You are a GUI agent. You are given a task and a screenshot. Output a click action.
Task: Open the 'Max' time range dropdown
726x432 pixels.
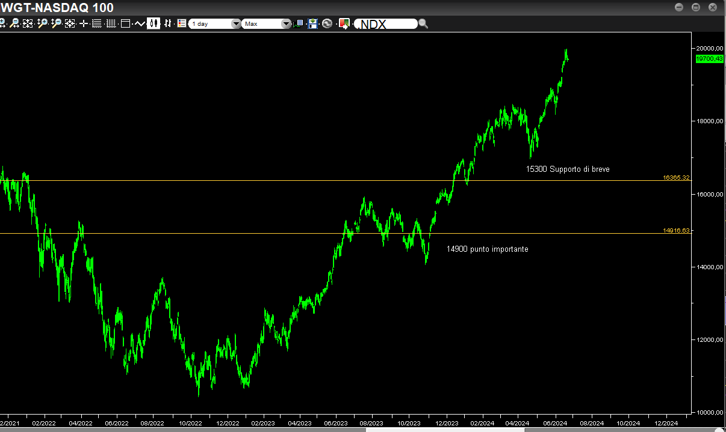coord(267,24)
